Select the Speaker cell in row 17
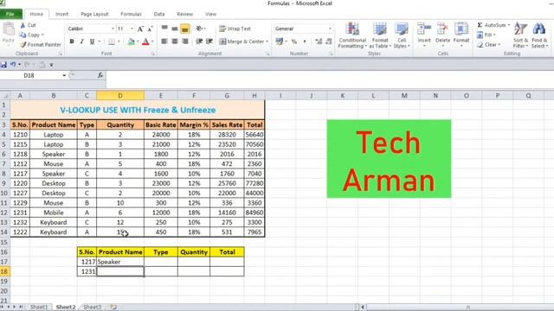 click(120, 262)
